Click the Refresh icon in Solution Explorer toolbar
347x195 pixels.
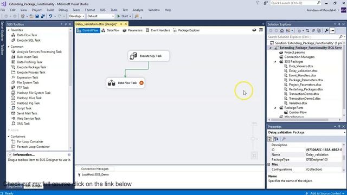click(307, 31)
